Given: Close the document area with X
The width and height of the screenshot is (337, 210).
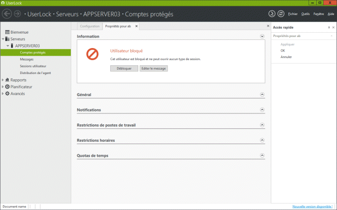Looking at the screenshot, I should 268,26.
